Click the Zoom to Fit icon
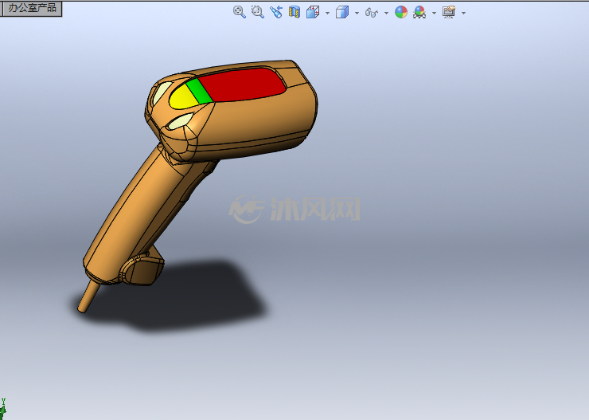589x420 pixels. [240, 12]
